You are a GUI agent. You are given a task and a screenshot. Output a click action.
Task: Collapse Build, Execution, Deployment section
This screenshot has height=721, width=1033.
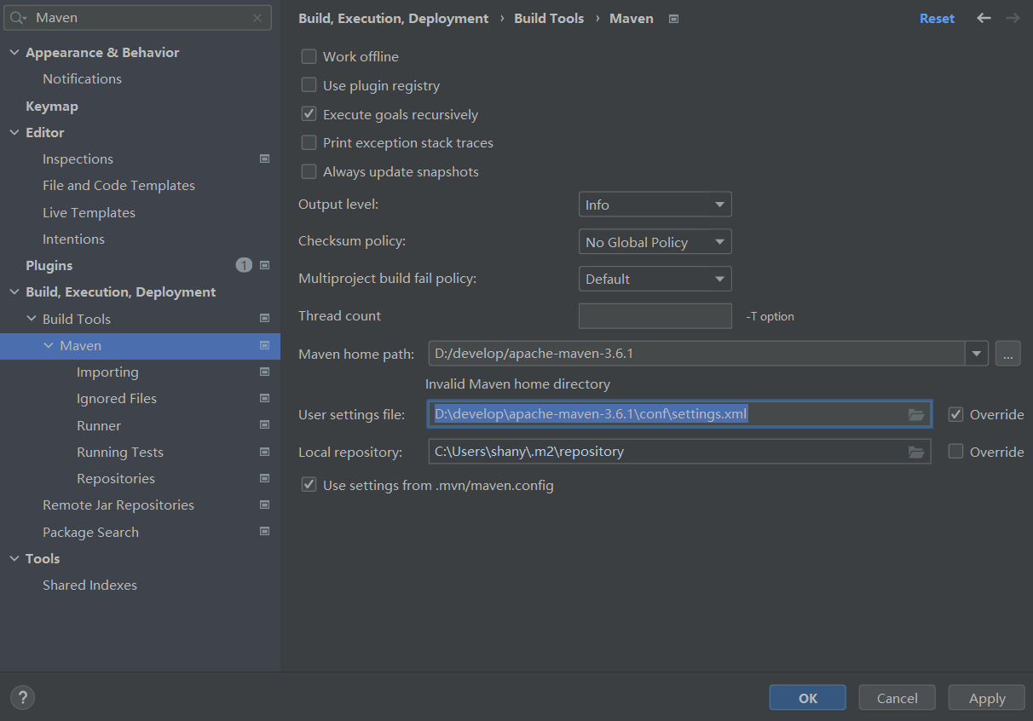click(x=14, y=291)
